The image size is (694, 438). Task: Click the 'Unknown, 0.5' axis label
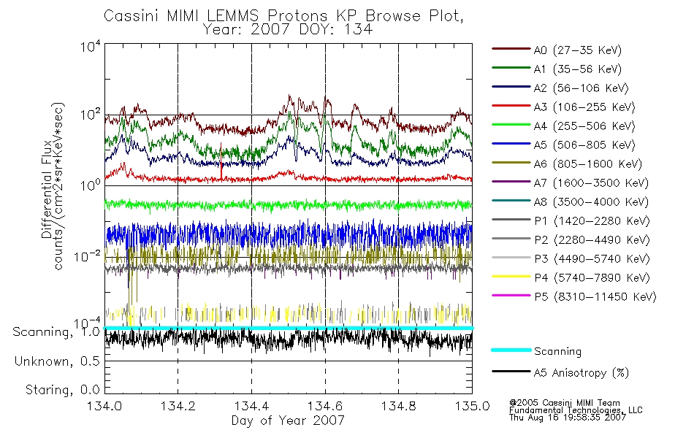pyautogui.click(x=57, y=361)
